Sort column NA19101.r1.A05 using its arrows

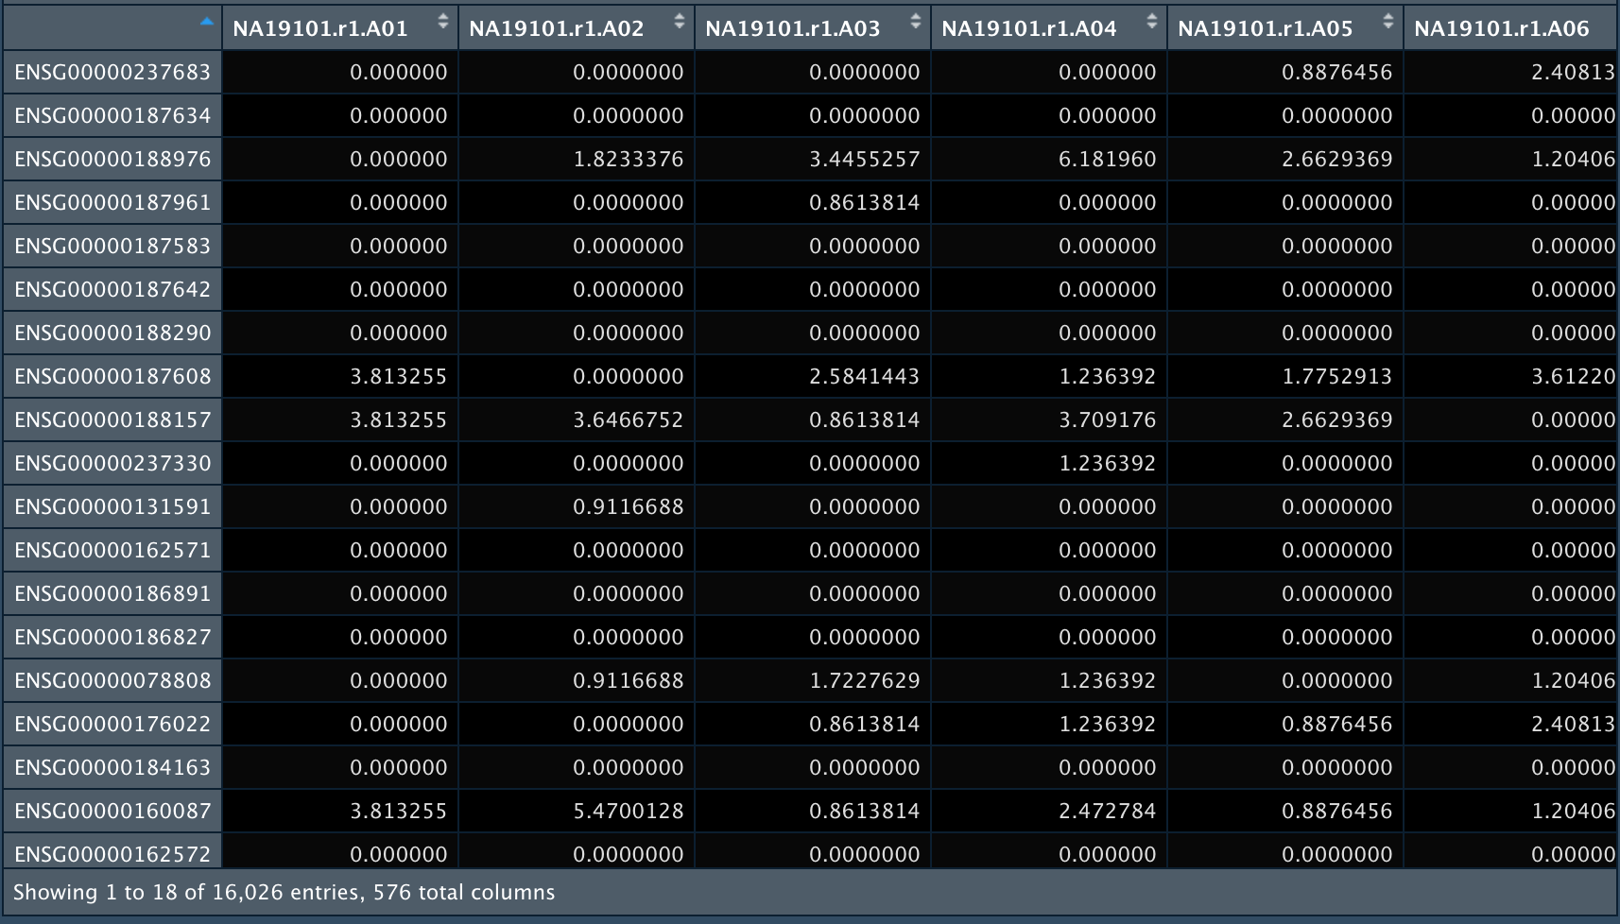[x=1387, y=21]
